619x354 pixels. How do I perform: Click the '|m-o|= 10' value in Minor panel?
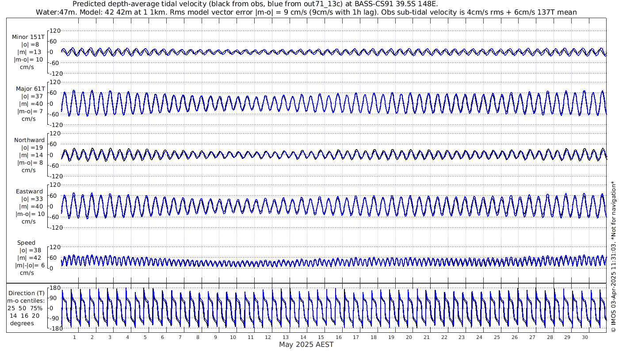(x=28, y=60)
